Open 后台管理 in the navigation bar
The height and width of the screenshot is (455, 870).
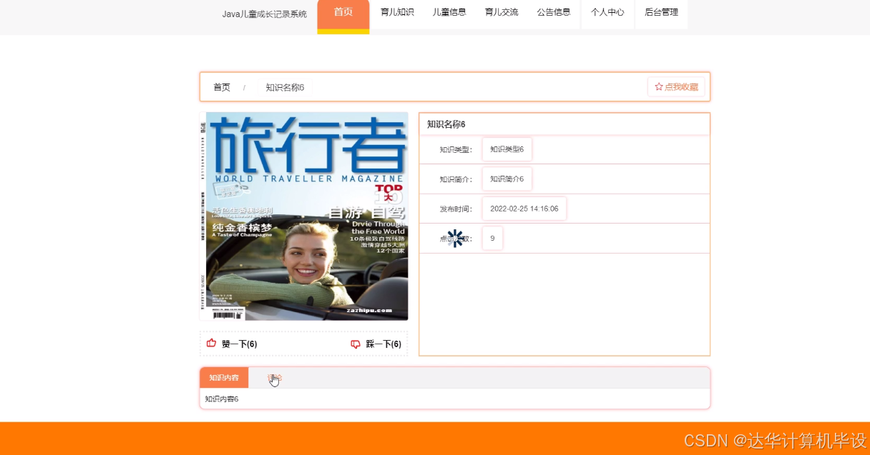click(661, 13)
